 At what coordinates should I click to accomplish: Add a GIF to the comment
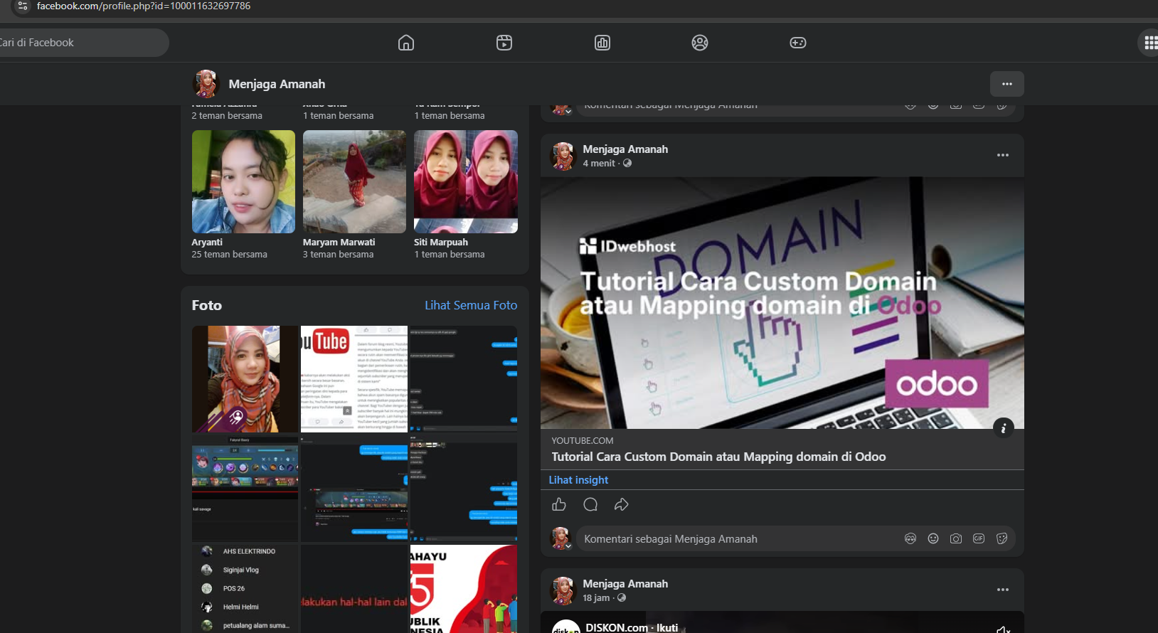979,538
